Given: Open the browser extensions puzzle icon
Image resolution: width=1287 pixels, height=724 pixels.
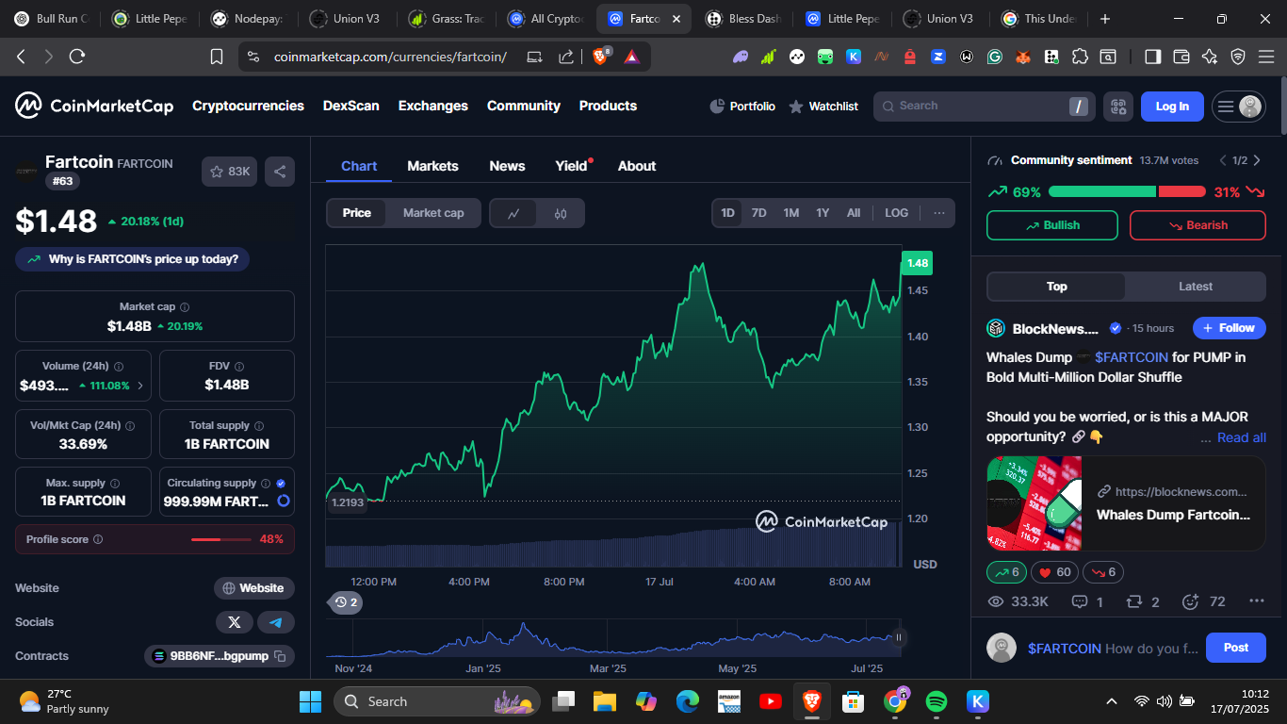Looking at the screenshot, I should pos(1080,57).
